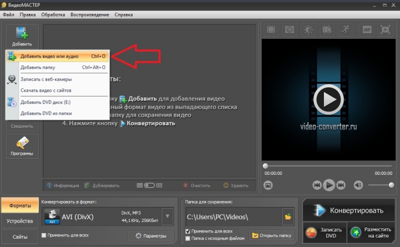Click Очистить button with red cross
This screenshot has width=400, height=247.
pyautogui.click(x=197, y=185)
